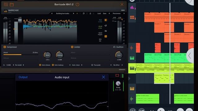Click the copy A to B icon
The width and height of the screenshot is (198, 111).
pos(84,14)
